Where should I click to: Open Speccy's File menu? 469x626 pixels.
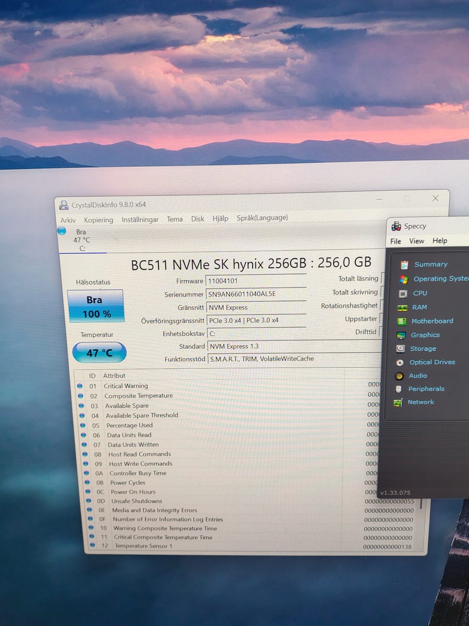[x=396, y=241]
